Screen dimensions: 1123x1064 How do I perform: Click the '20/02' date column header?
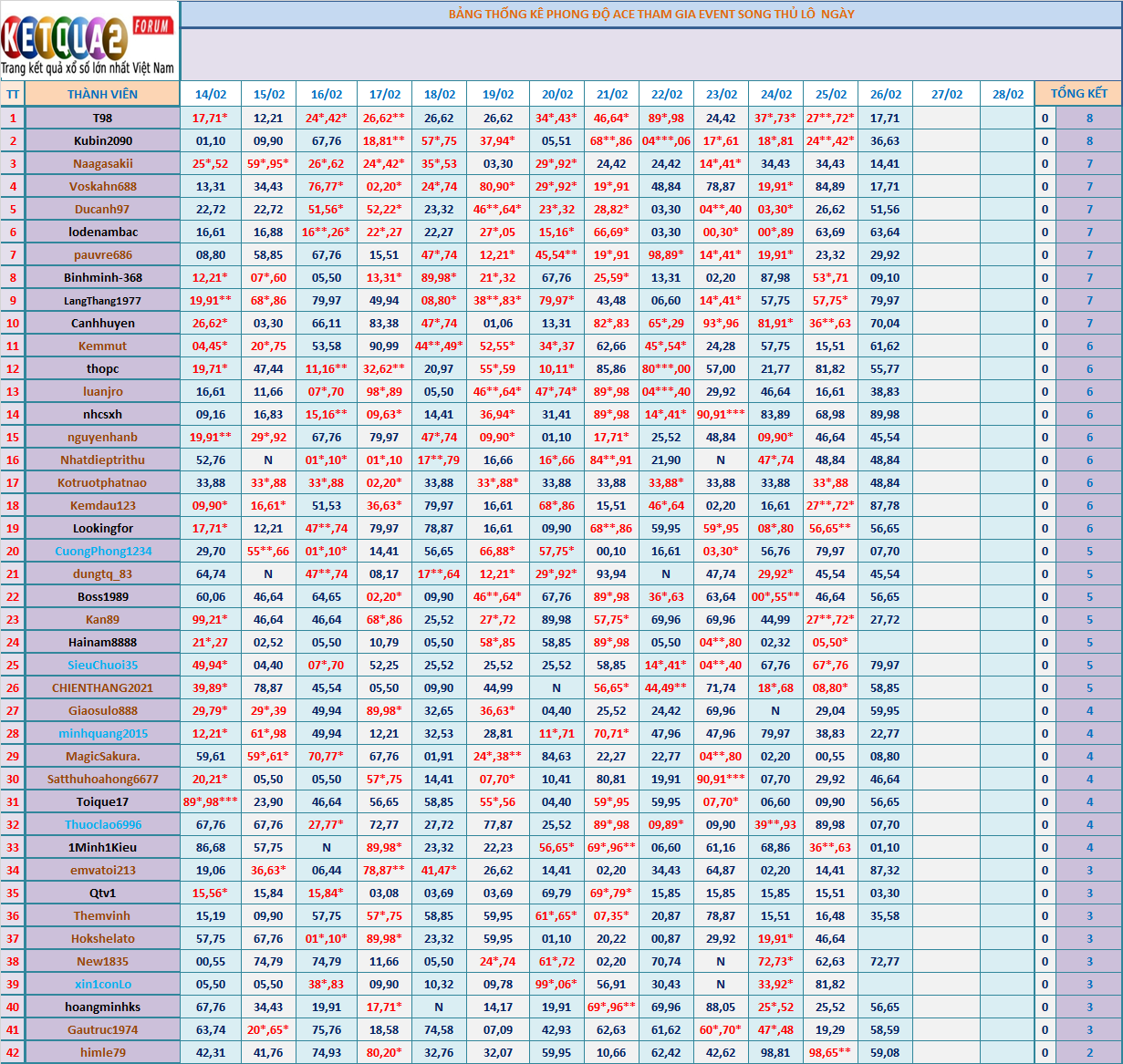(556, 94)
